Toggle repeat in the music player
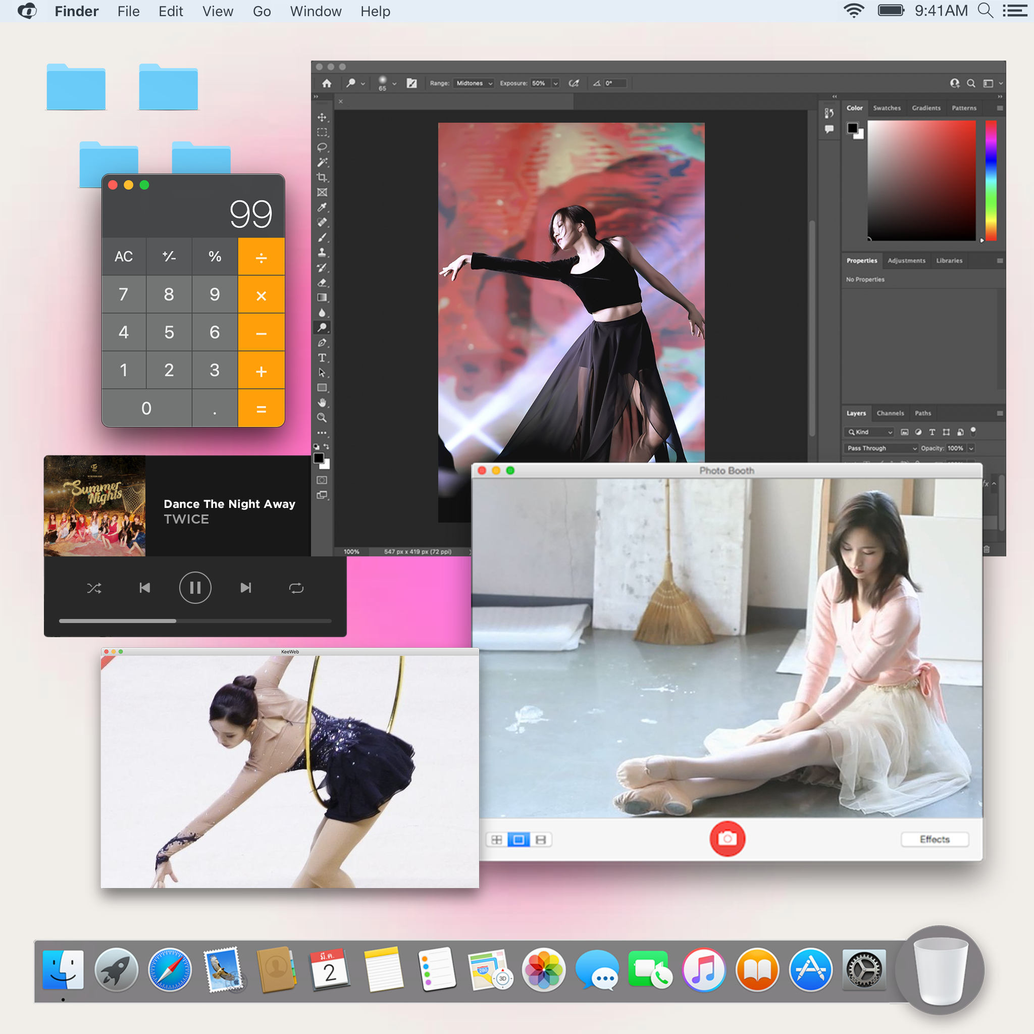 (x=296, y=588)
